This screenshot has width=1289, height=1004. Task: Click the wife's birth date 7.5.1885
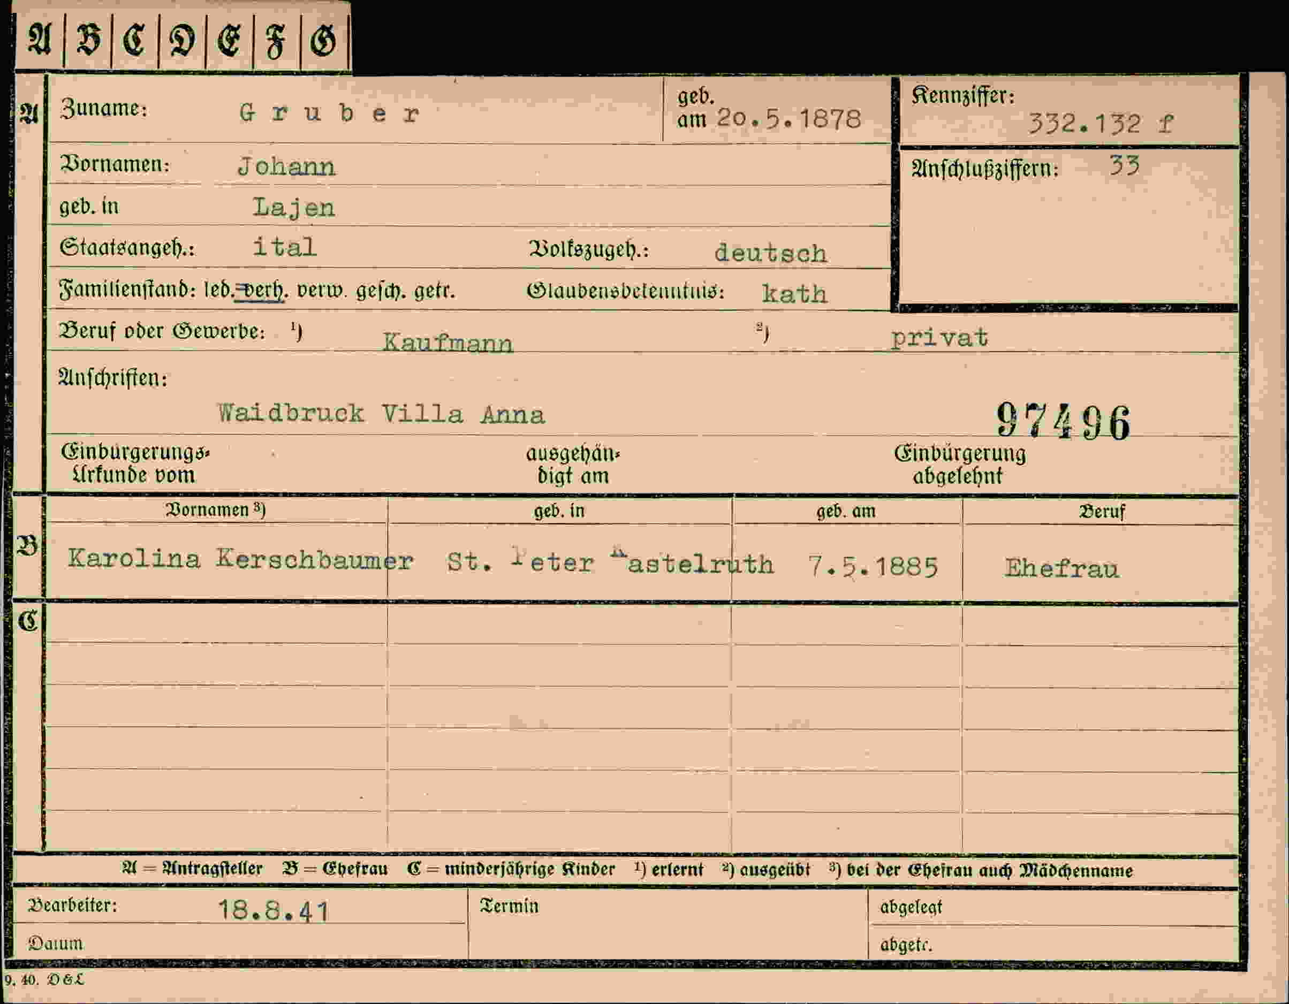[x=873, y=567]
